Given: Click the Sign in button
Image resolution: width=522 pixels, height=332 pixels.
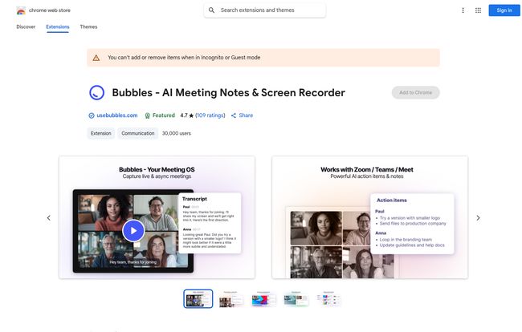Looking at the screenshot, I should pyautogui.click(x=504, y=10).
